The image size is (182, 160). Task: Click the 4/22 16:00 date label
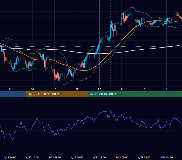point(32,157)
